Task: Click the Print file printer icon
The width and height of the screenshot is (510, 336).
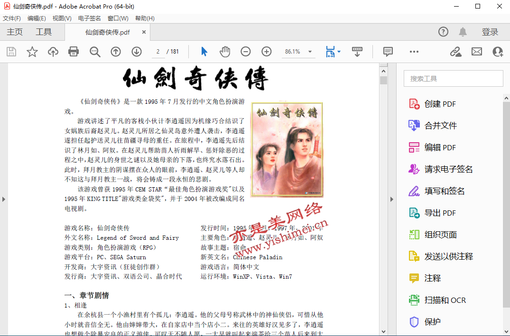Action: pyautogui.click(x=74, y=52)
